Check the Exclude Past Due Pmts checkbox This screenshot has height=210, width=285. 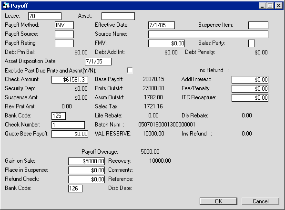130,71
